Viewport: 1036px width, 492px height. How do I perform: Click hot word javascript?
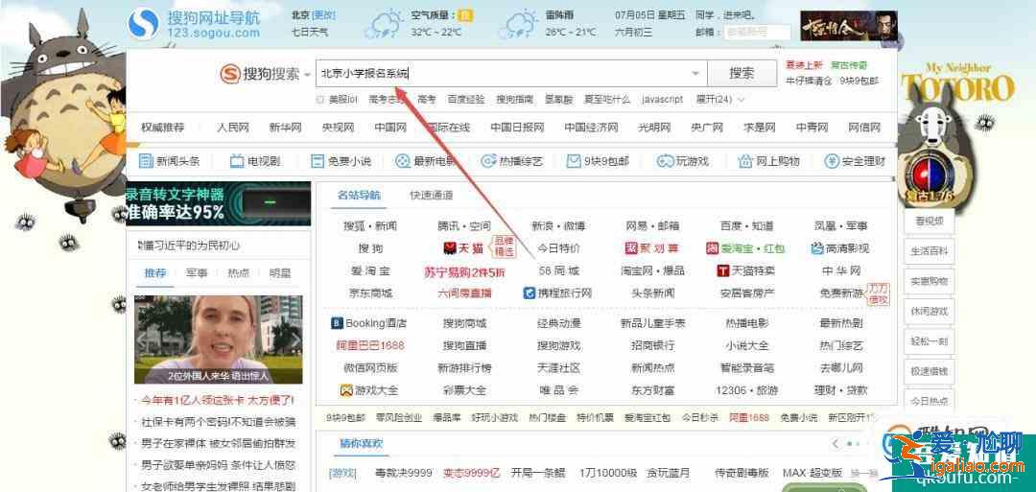click(662, 99)
